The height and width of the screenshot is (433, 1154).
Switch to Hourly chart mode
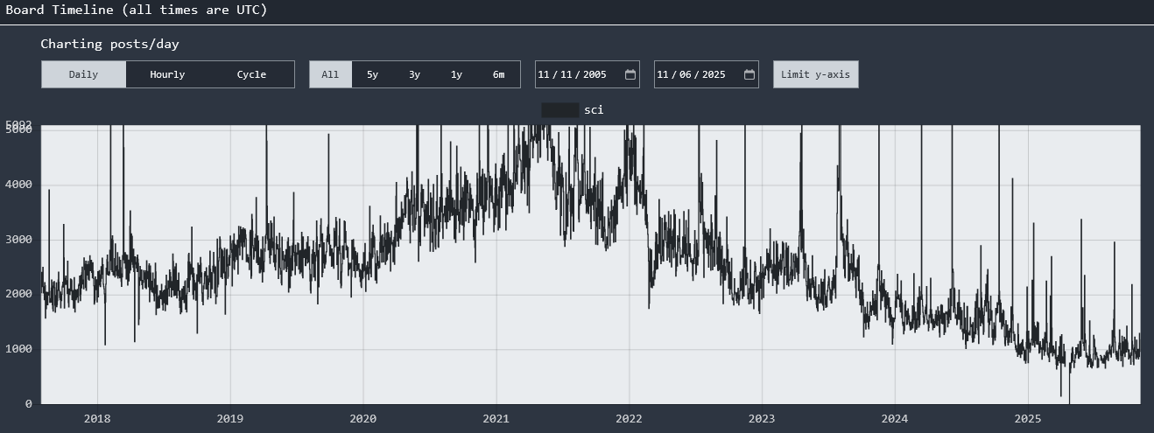167,74
